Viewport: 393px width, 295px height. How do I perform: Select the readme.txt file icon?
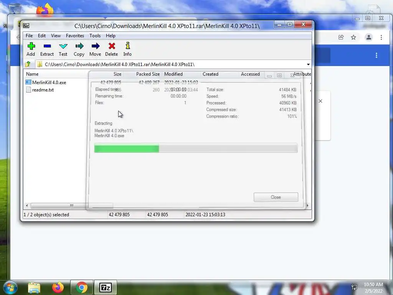click(x=28, y=89)
